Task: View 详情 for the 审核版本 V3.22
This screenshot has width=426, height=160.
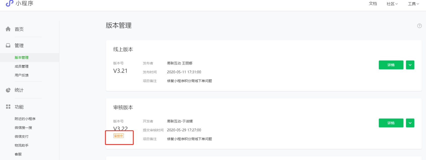Action: [x=391, y=123]
